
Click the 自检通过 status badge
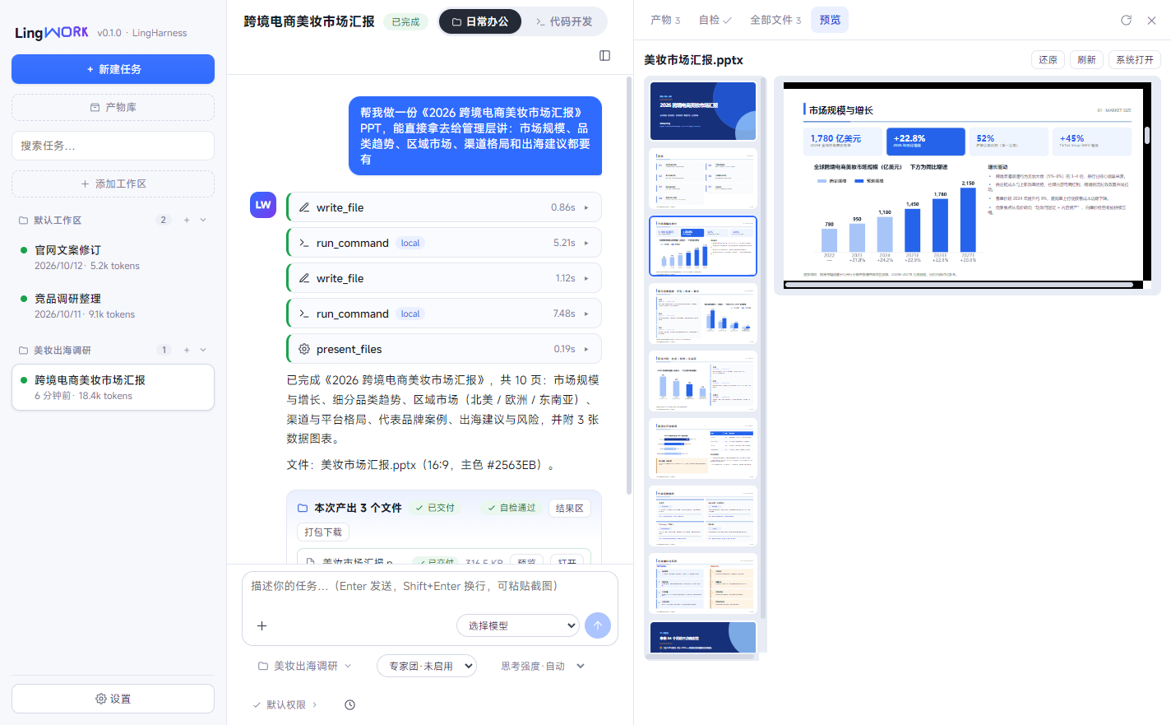pyautogui.click(x=511, y=508)
